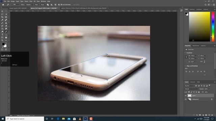Click the Shape button in options bar
Viewport: 216px width, 121px height.
[x=43, y=5]
